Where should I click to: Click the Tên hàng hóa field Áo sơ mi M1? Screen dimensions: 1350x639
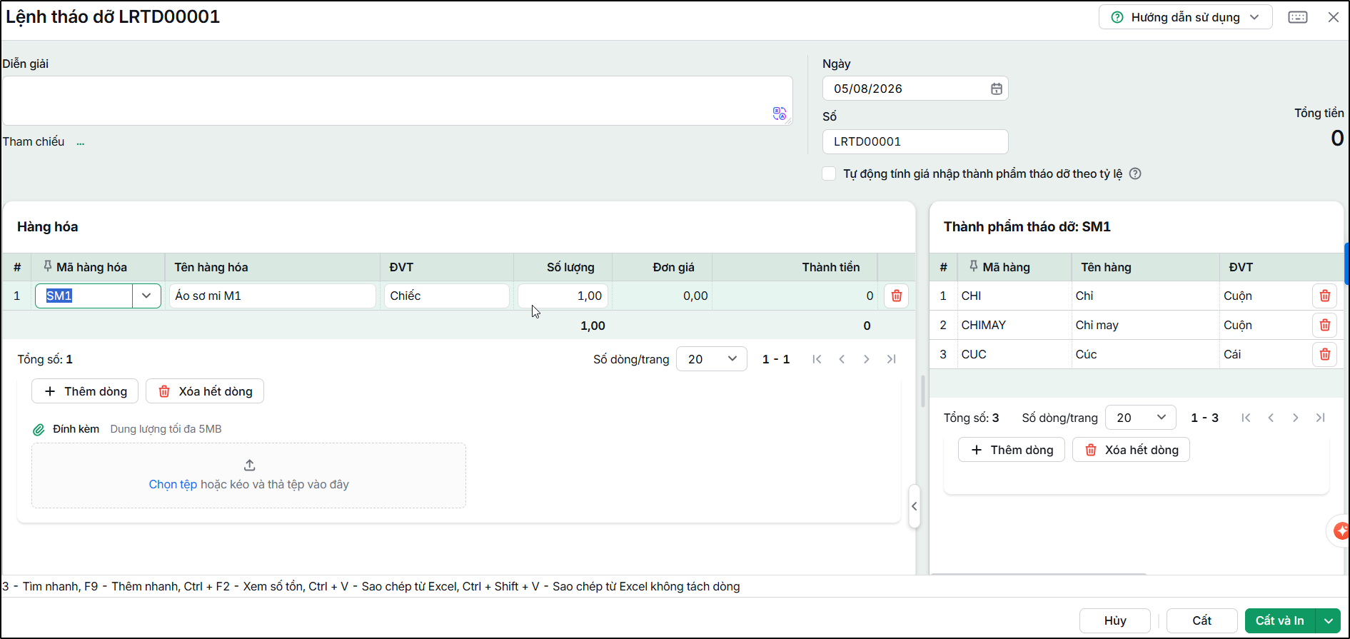(x=273, y=296)
